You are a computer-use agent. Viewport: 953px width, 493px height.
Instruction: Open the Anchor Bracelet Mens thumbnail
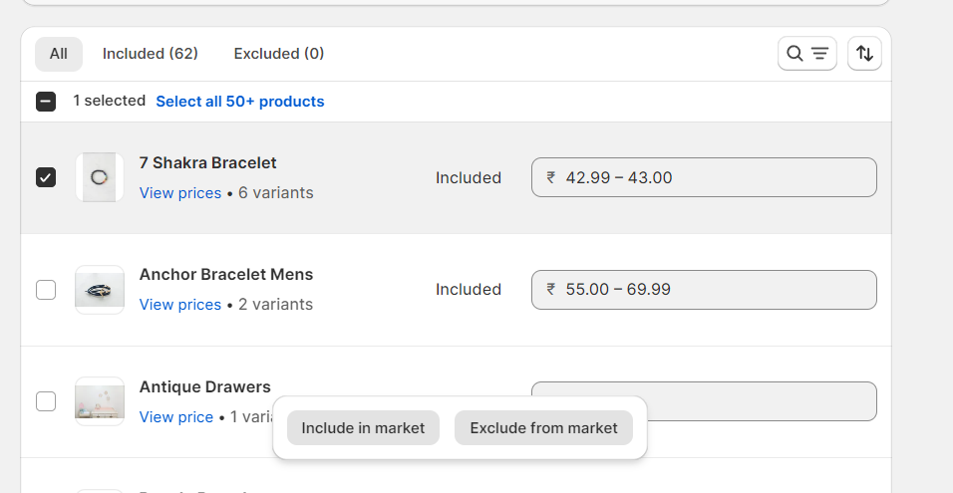pos(100,290)
